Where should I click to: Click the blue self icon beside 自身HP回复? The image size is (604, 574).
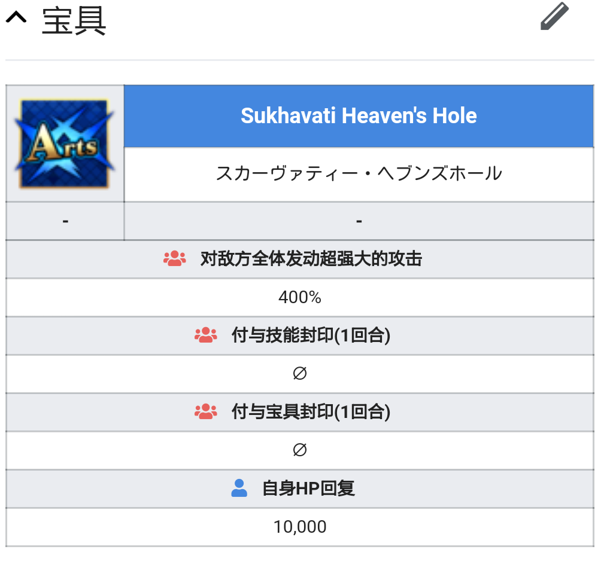pos(239,488)
